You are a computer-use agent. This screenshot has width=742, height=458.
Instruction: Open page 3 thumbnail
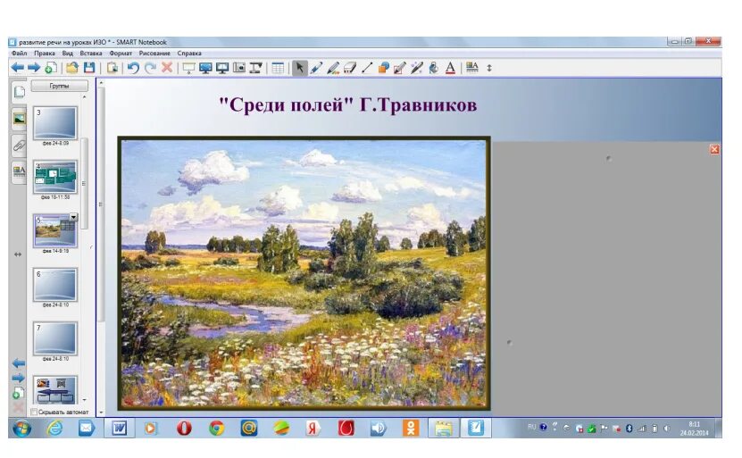pyautogui.click(x=55, y=123)
